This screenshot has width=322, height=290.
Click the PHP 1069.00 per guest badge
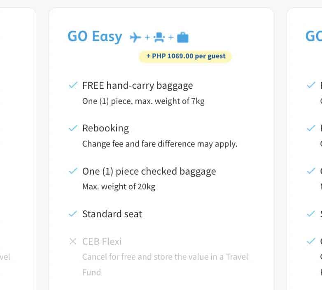pyautogui.click(x=185, y=56)
